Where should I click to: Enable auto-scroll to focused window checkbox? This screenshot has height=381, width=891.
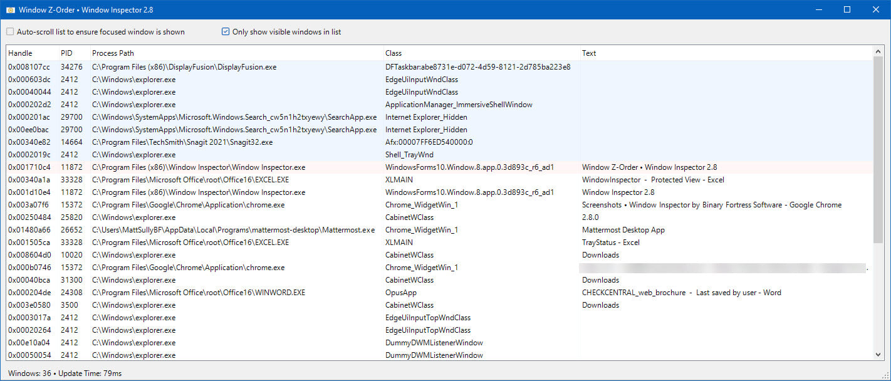pyautogui.click(x=10, y=32)
